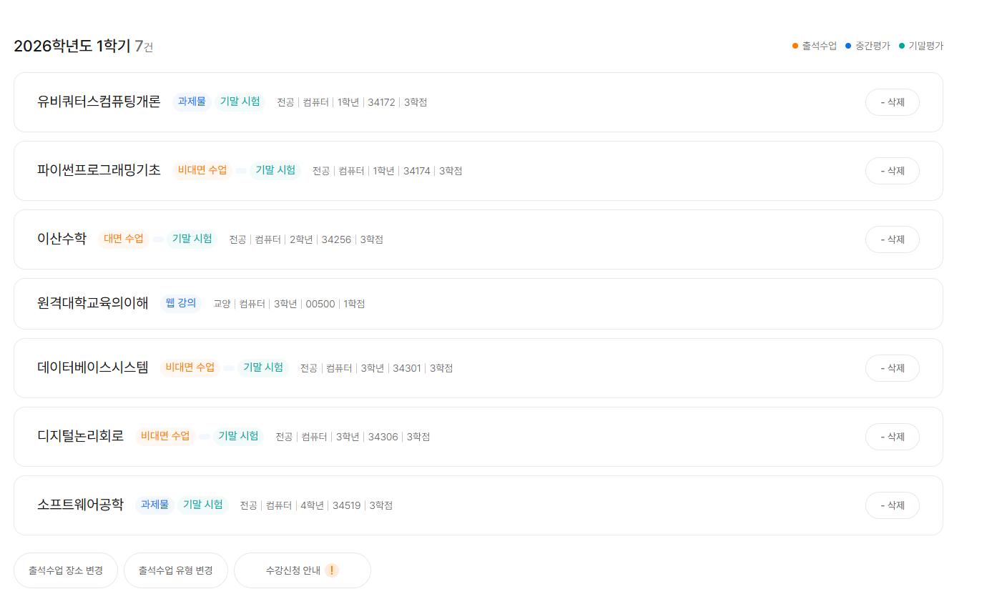Delete the 데이터베이스시스템 course
The height and width of the screenshot is (599, 1007).
(892, 368)
